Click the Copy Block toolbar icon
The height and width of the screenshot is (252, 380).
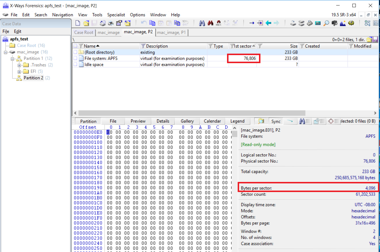tap(152, 23)
